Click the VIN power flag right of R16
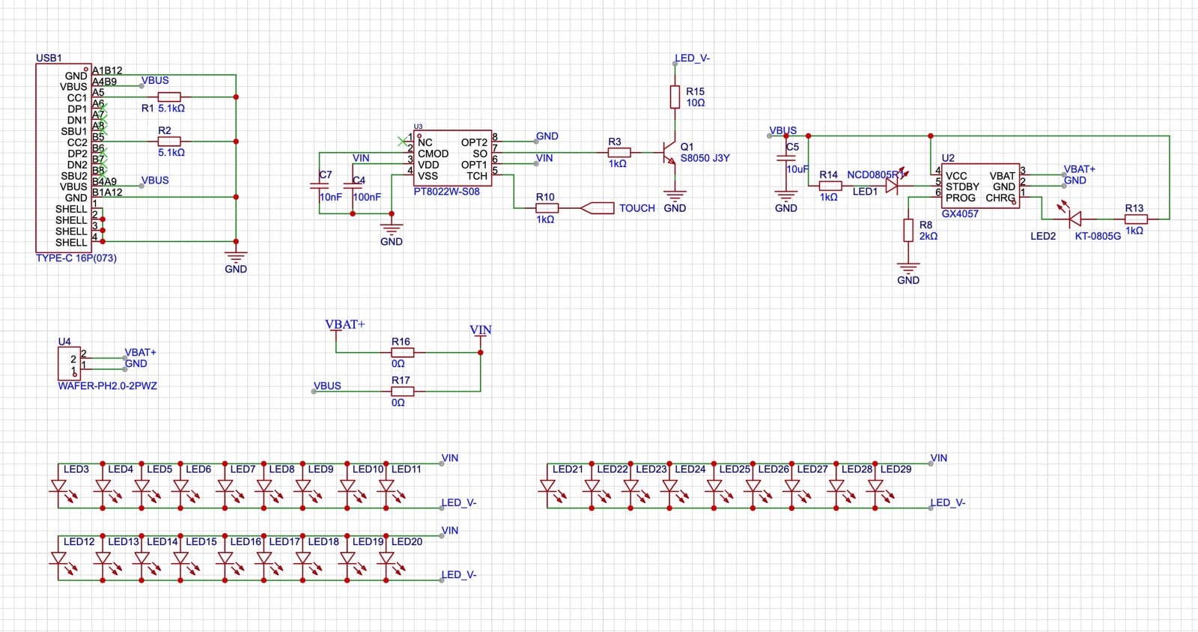The height and width of the screenshot is (632, 1198). click(x=481, y=329)
